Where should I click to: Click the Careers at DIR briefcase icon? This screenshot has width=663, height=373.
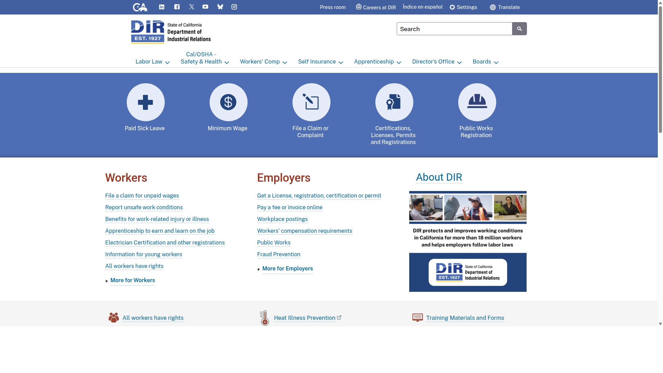pyautogui.click(x=359, y=7)
